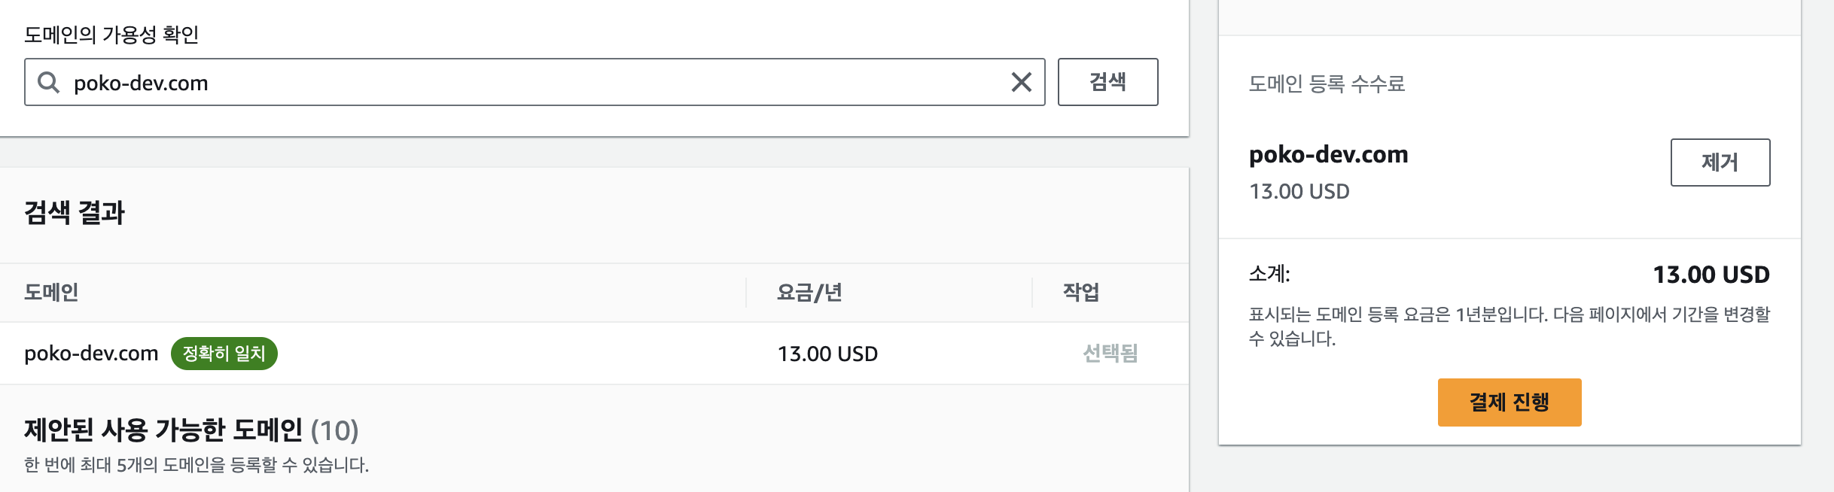Click the 도메인 column header
This screenshot has width=1834, height=492.
(x=51, y=292)
